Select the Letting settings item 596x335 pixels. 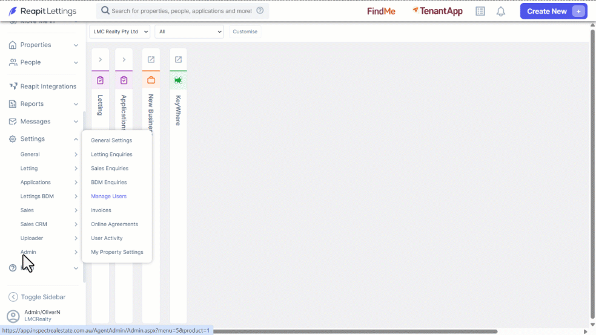coord(29,168)
